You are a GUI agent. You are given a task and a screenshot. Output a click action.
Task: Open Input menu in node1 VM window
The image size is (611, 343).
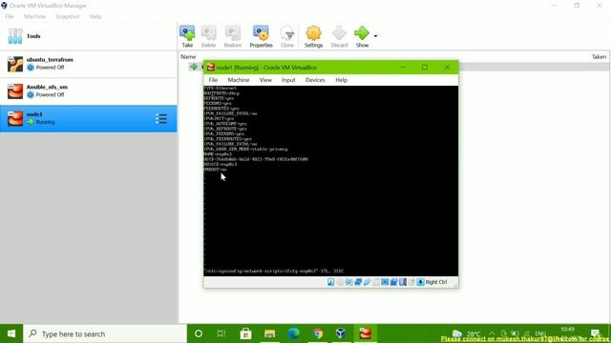pos(288,80)
